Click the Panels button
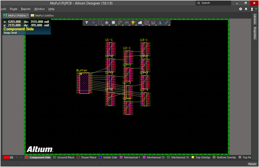 coord(252,164)
